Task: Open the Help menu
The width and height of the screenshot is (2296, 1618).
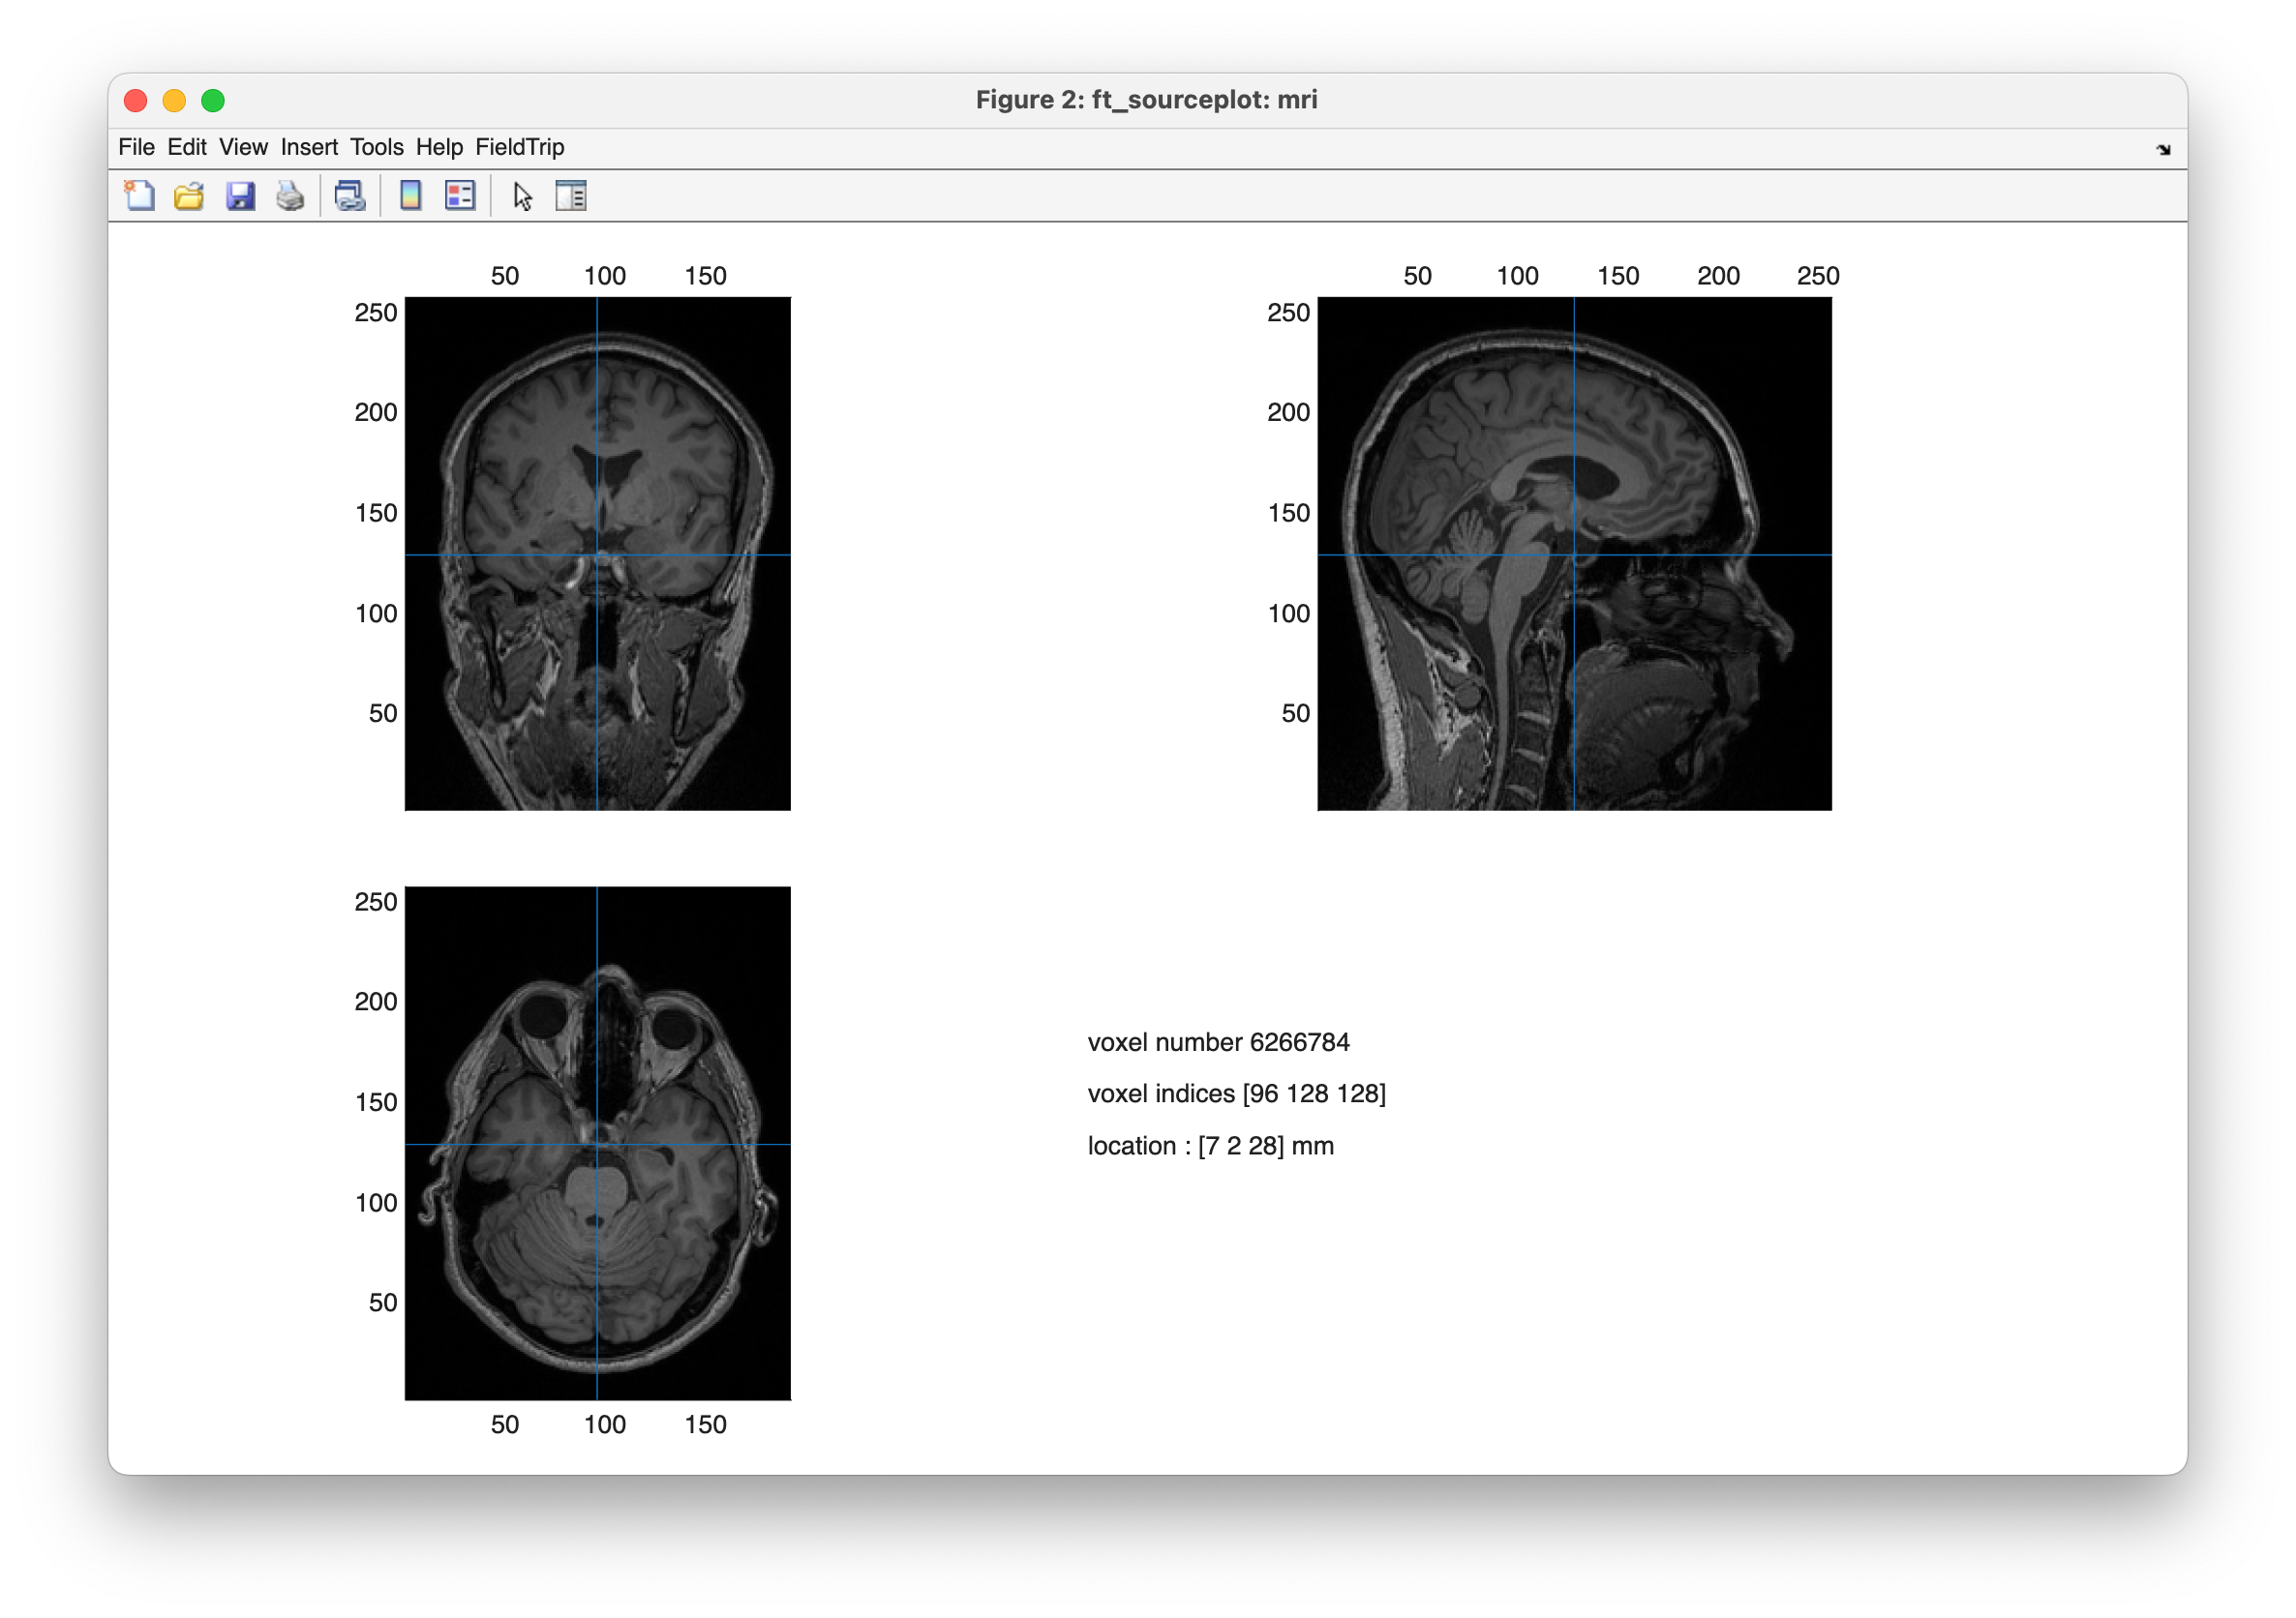Action: (x=439, y=147)
